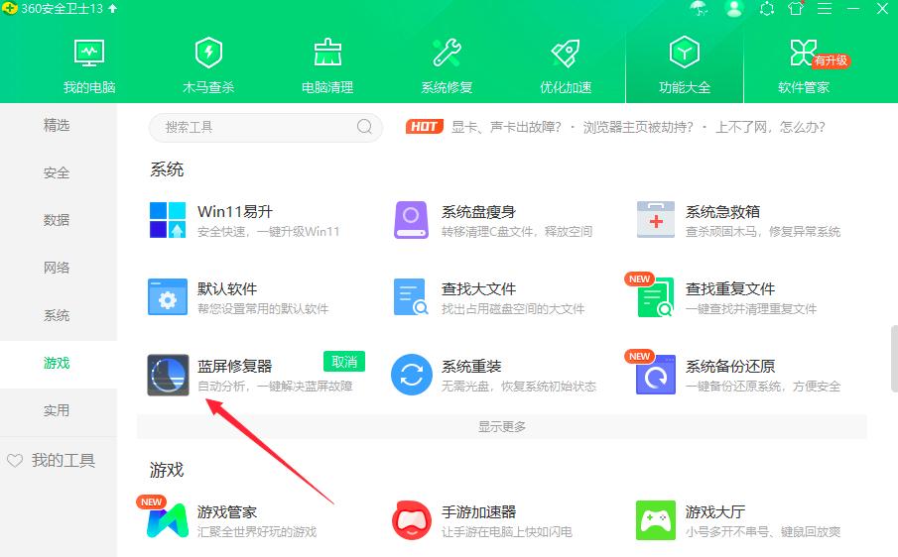Open 软件管家 icon with 有升级 badge
This screenshot has width=898, height=557.
pyautogui.click(x=804, y=53)
